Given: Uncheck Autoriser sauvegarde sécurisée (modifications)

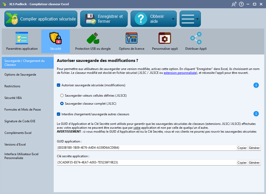Looking at the screenshot, I should coord(59,85).
